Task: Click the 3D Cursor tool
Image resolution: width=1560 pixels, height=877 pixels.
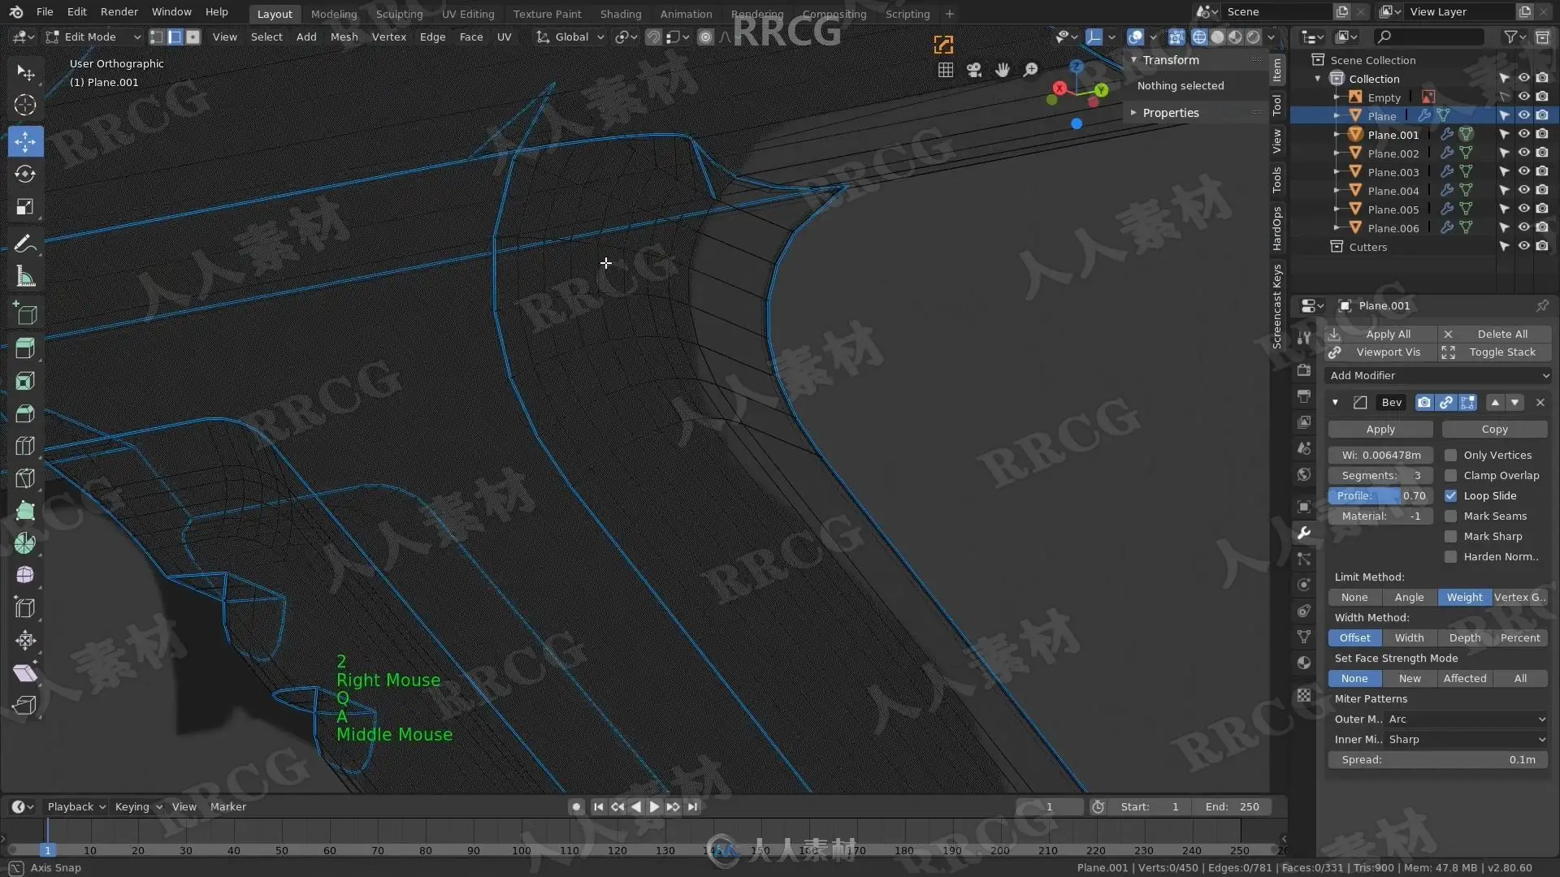Action: 25,105
